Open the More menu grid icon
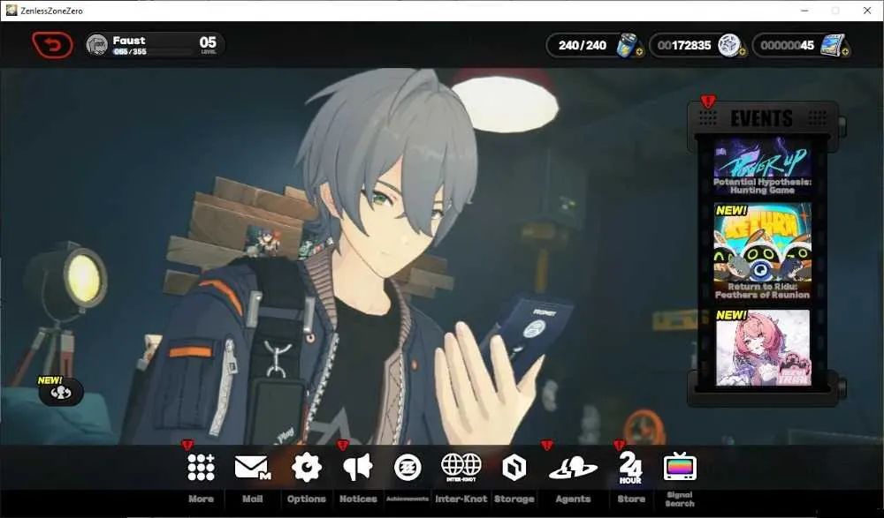Image resolution: width=884 pixels, height=518 pixels. (x=201, y=468)
